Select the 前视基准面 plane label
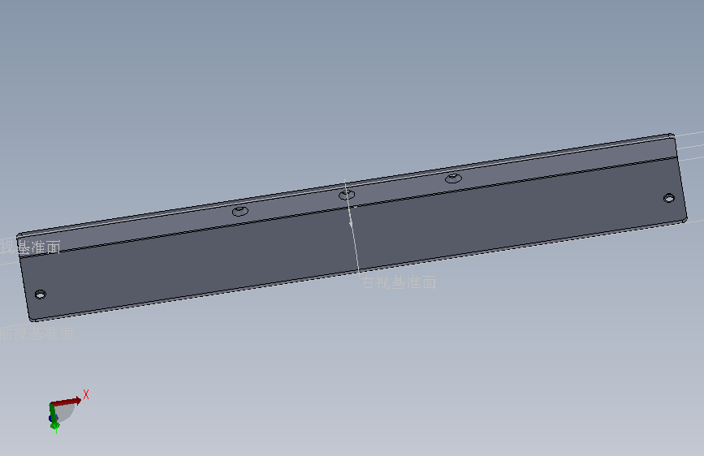 click(37, 333)
